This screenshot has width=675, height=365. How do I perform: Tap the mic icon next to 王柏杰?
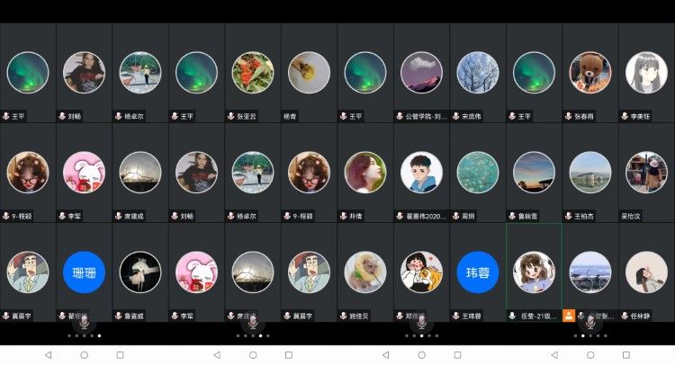(568, 216)
